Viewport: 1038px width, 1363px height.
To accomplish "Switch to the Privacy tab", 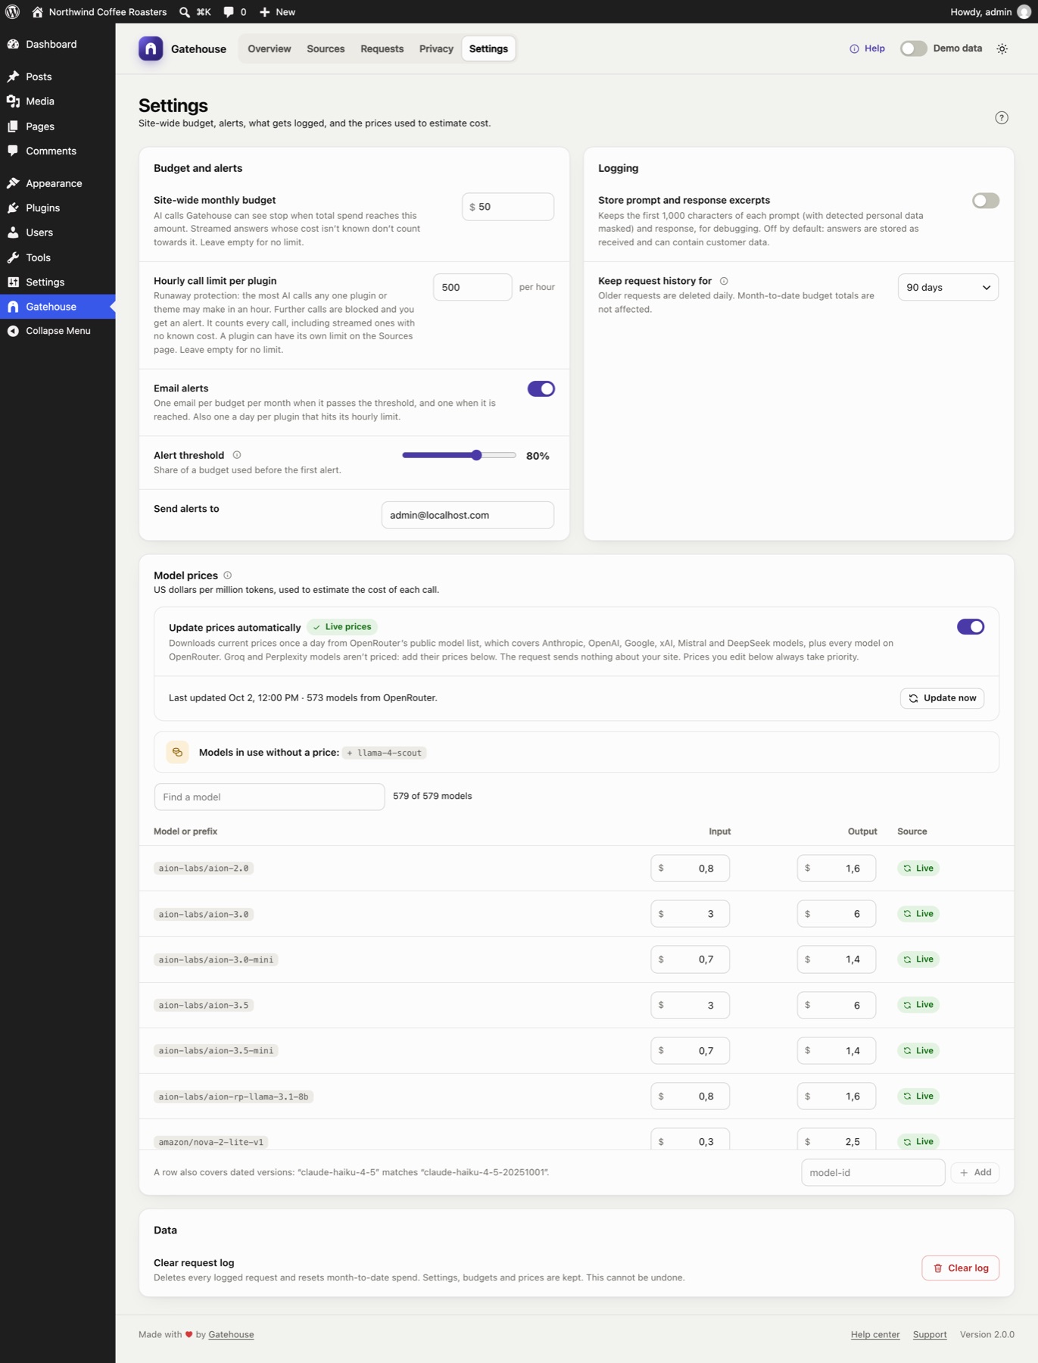I will (x=436, y=48).
